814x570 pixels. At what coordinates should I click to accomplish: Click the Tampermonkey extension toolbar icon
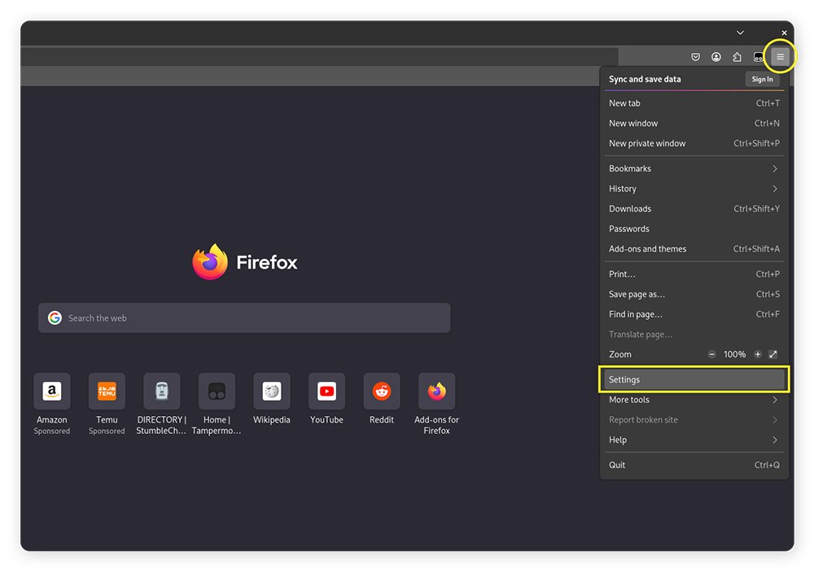pos(758,57)
